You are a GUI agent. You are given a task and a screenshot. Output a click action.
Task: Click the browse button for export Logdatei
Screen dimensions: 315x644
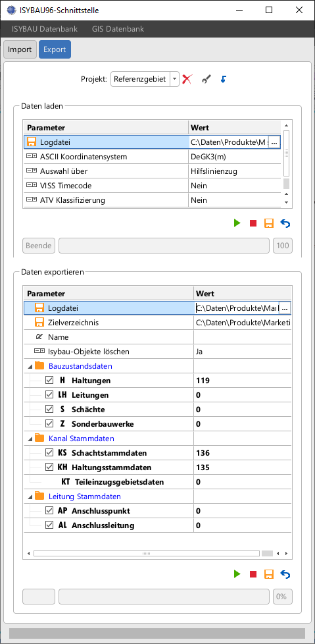pos(285,308)
